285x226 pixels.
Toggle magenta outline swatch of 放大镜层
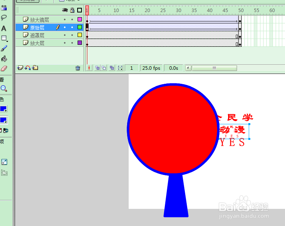pos(80,19)
